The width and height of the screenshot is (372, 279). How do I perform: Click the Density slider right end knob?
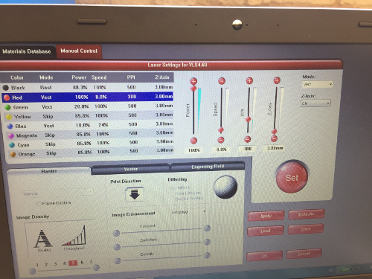point(208,255)
